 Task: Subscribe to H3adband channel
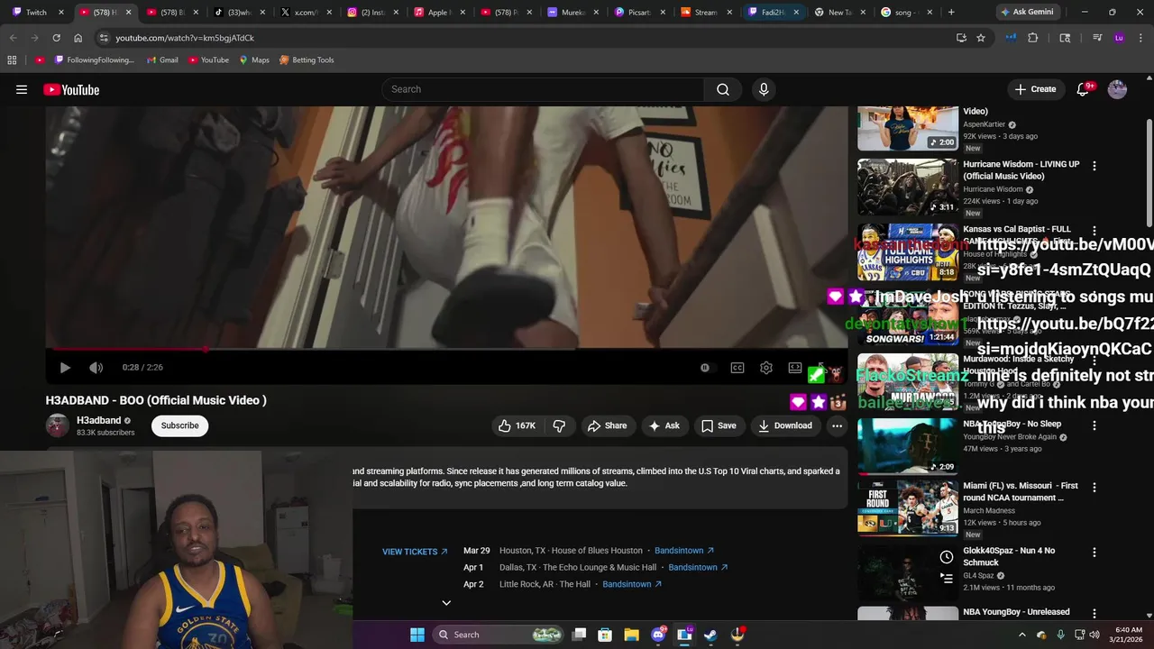pos(179,425)
